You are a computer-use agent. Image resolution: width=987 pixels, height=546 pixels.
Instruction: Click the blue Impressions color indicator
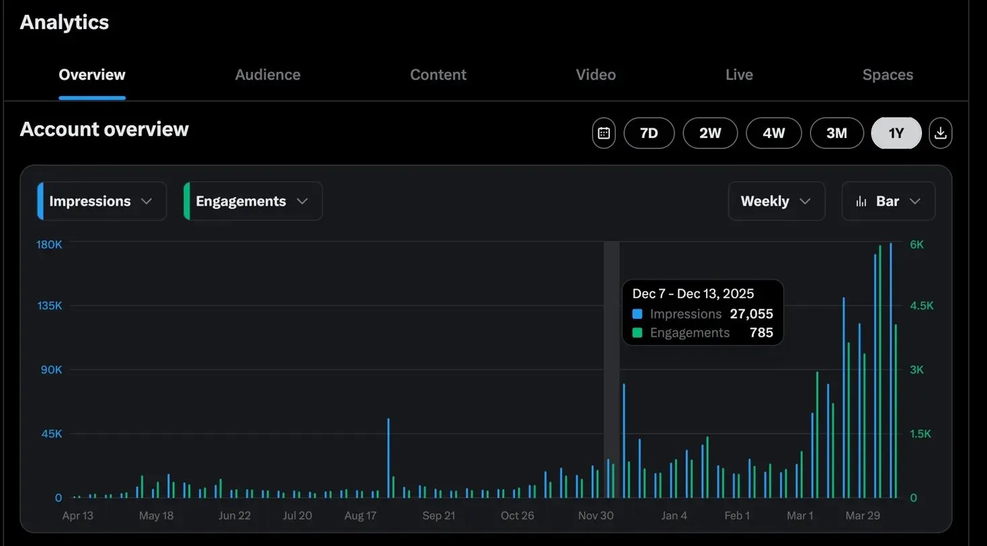coord(40,200)
